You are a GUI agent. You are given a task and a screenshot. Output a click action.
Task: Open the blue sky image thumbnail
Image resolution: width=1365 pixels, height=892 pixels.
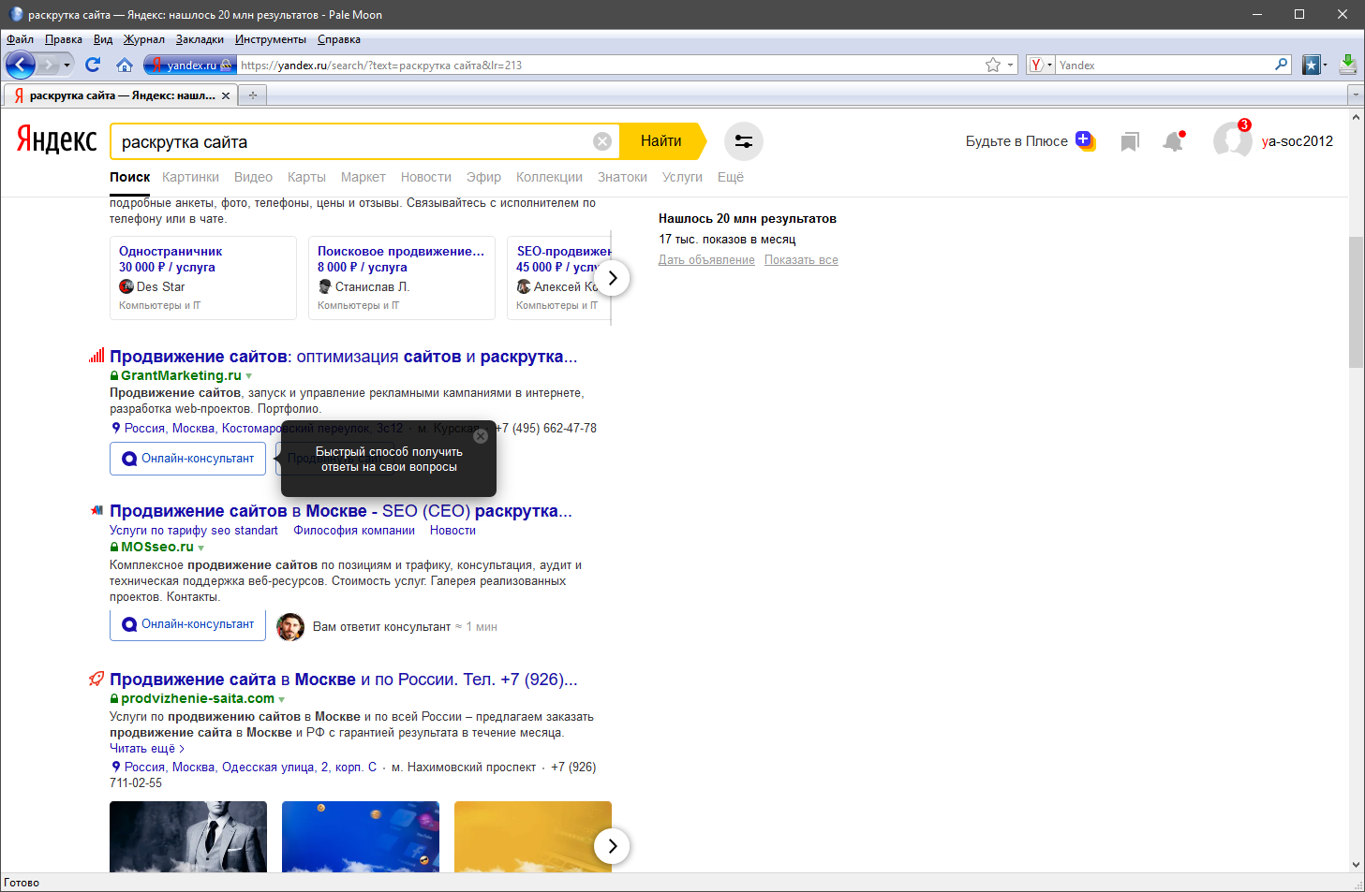(361, 837)
